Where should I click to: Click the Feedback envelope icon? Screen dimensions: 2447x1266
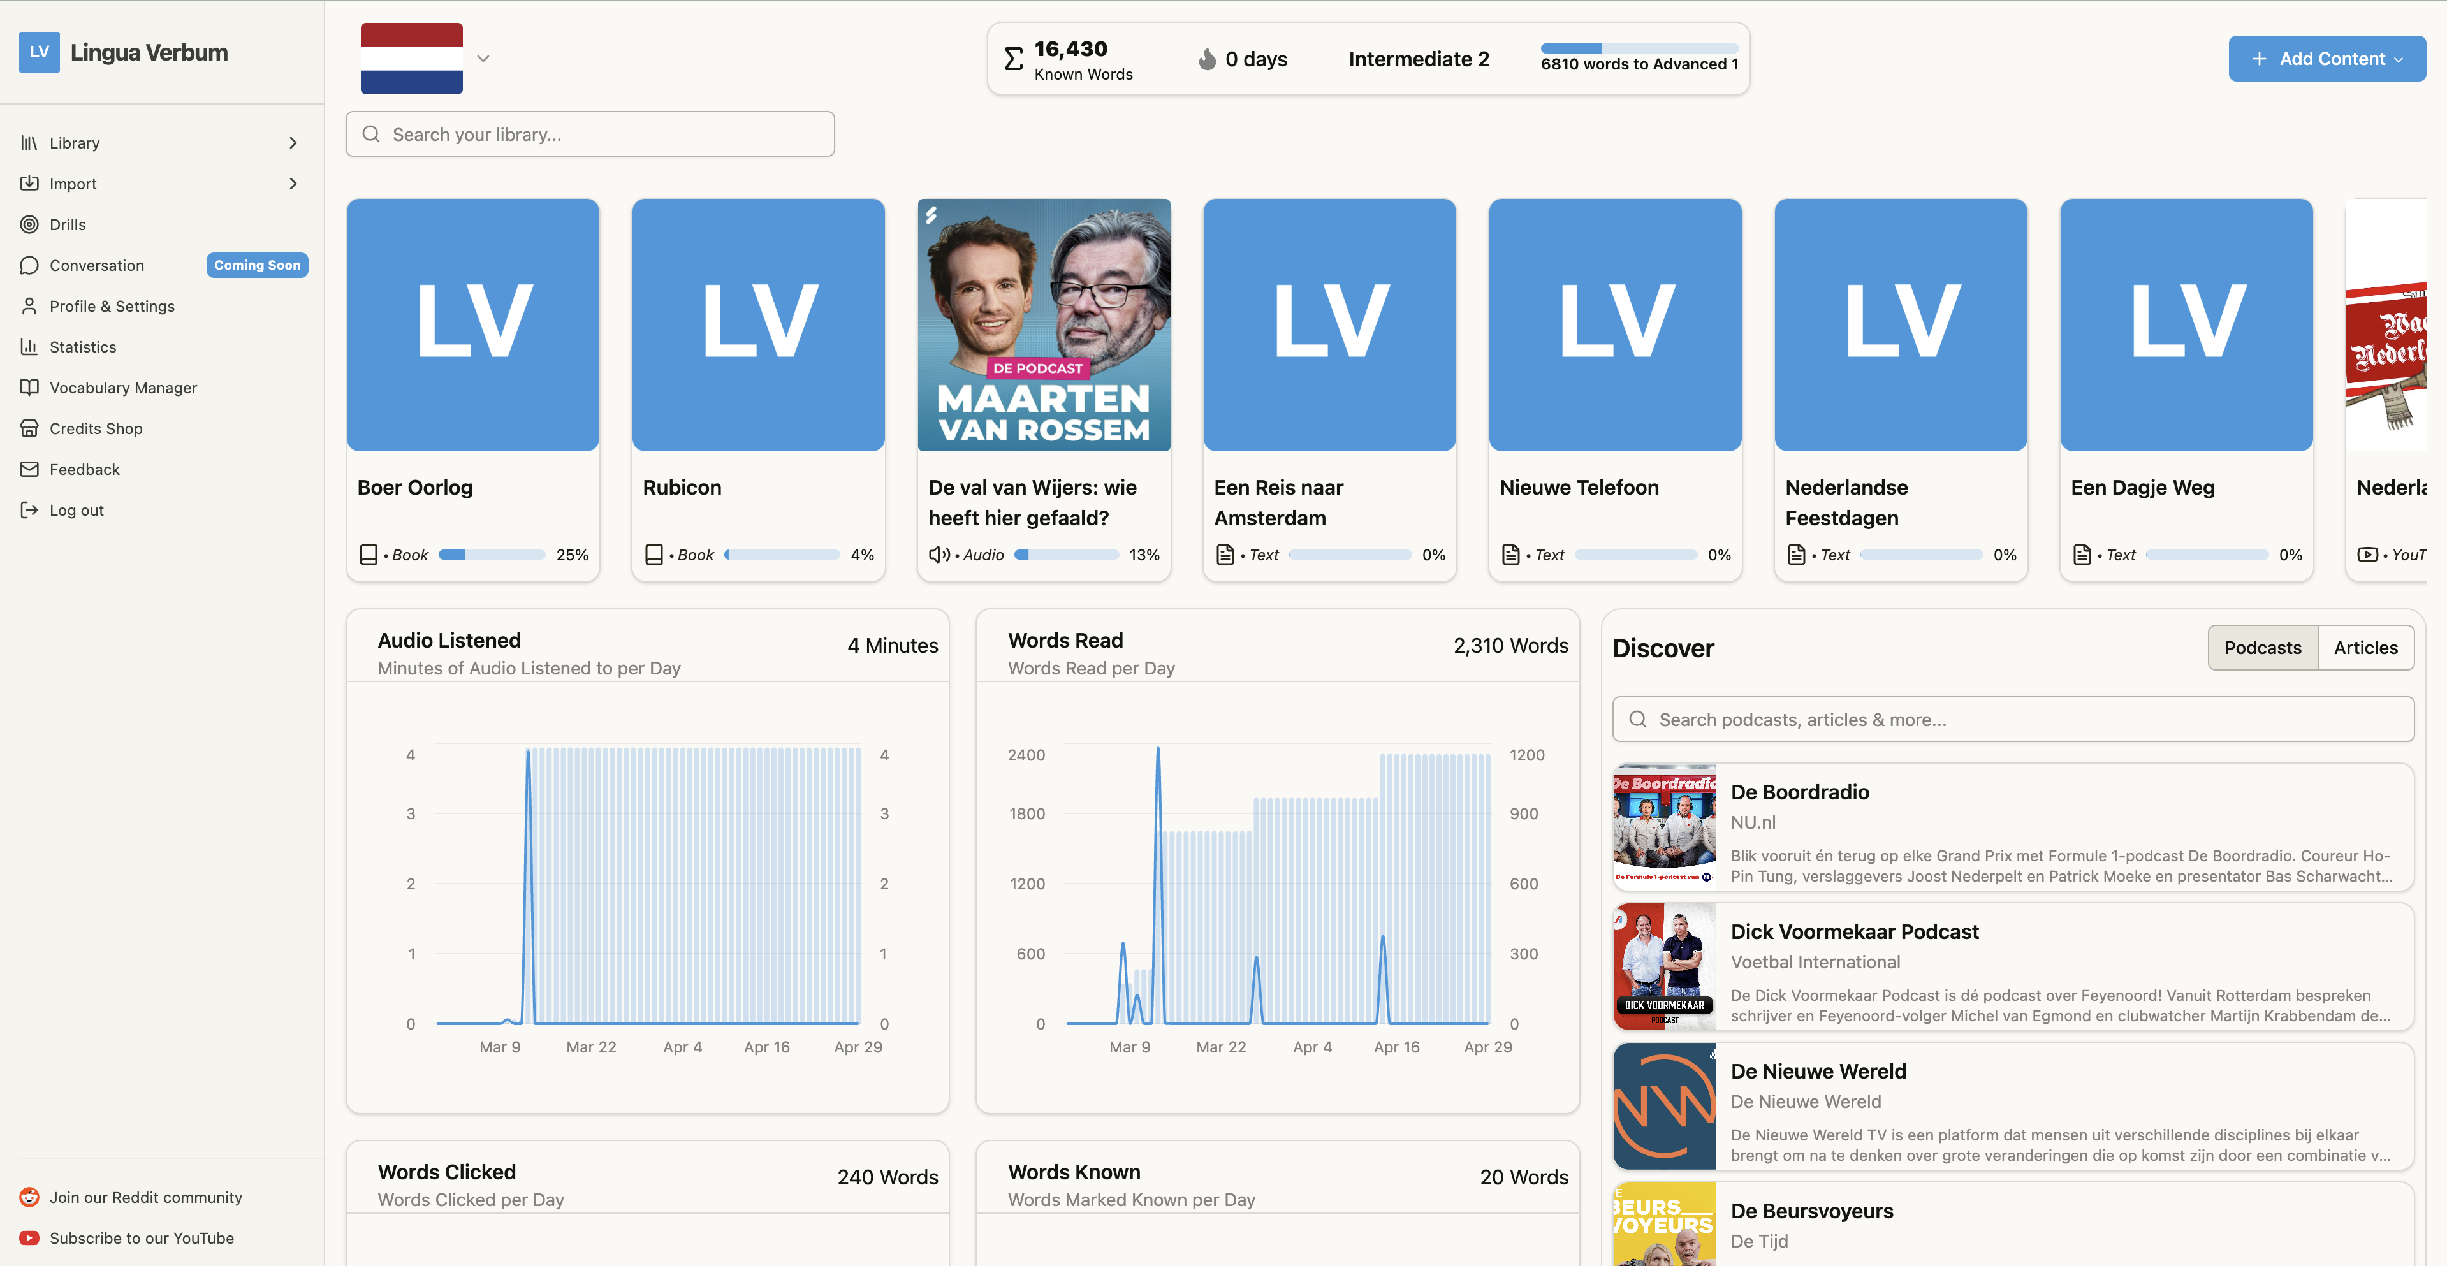tap(29, 469)
